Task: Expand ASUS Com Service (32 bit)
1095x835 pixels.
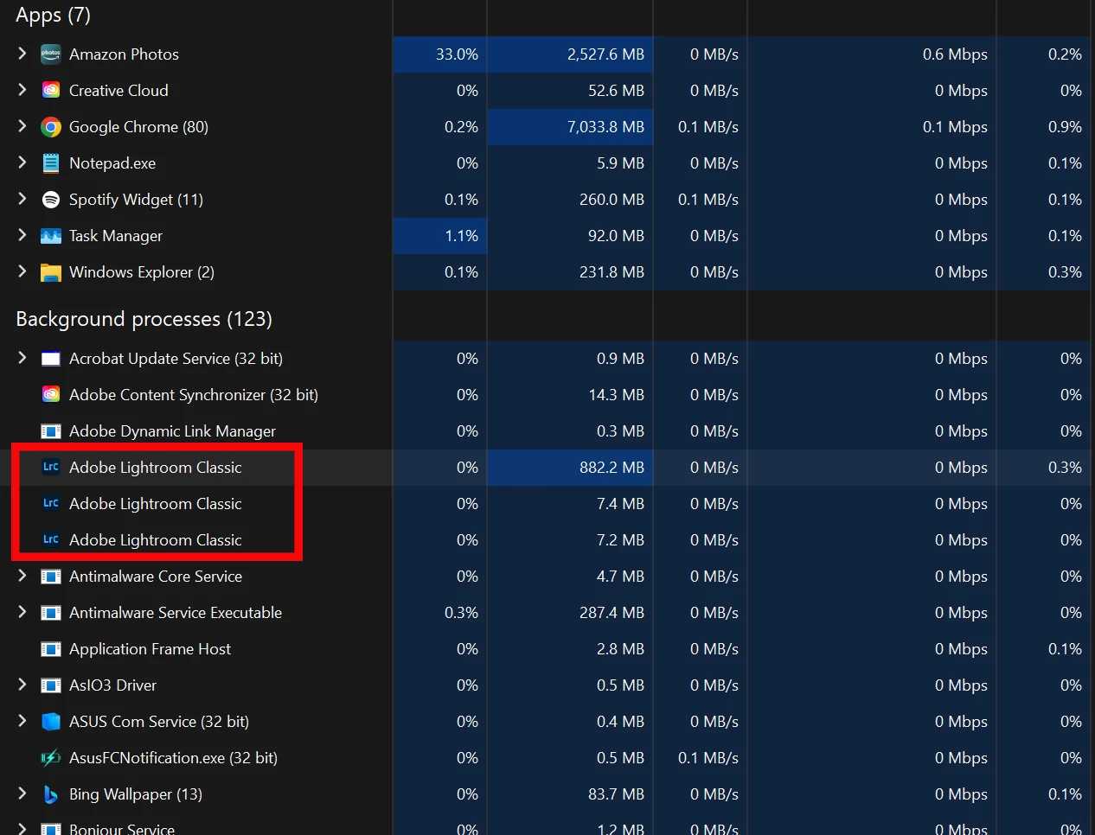Action: (x=22, y=721)
